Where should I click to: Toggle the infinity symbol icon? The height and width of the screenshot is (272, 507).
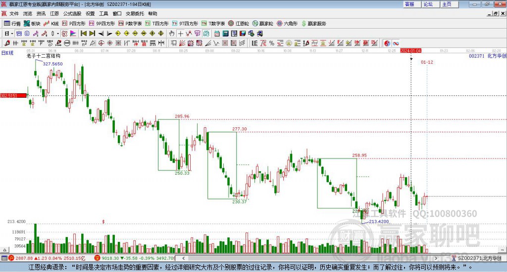click(x=396, y=43)
